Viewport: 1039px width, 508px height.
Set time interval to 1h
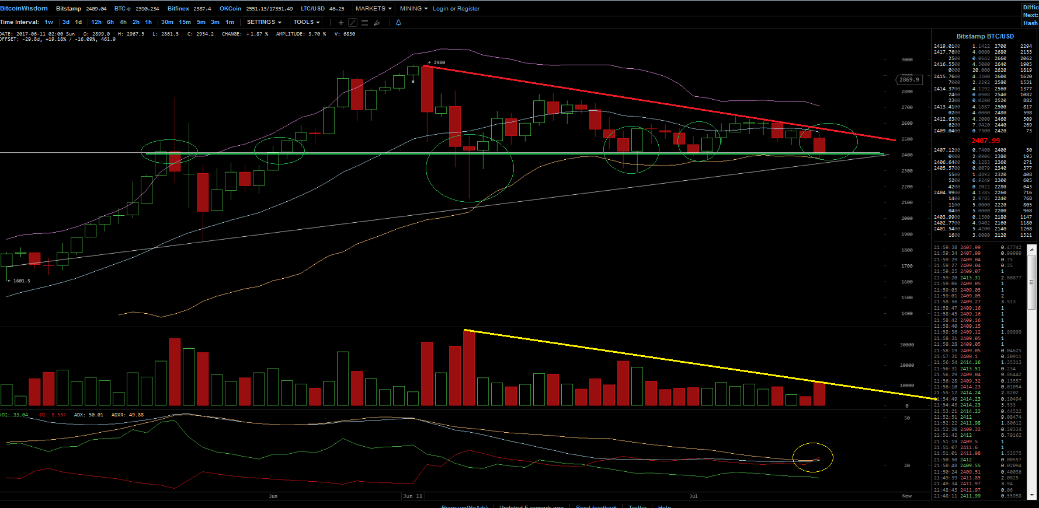[x=148, y=22]
